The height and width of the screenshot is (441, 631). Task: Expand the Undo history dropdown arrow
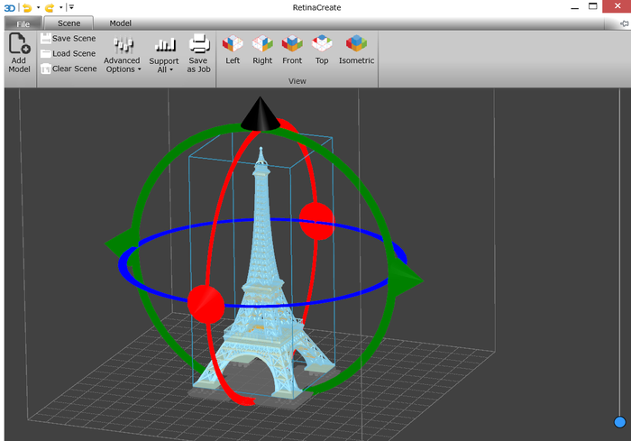(38, 7)
